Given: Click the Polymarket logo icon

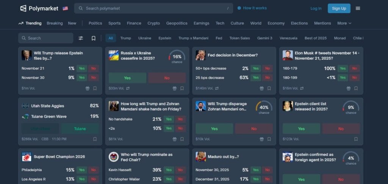Looking at the screenshot, I should 23,8.
